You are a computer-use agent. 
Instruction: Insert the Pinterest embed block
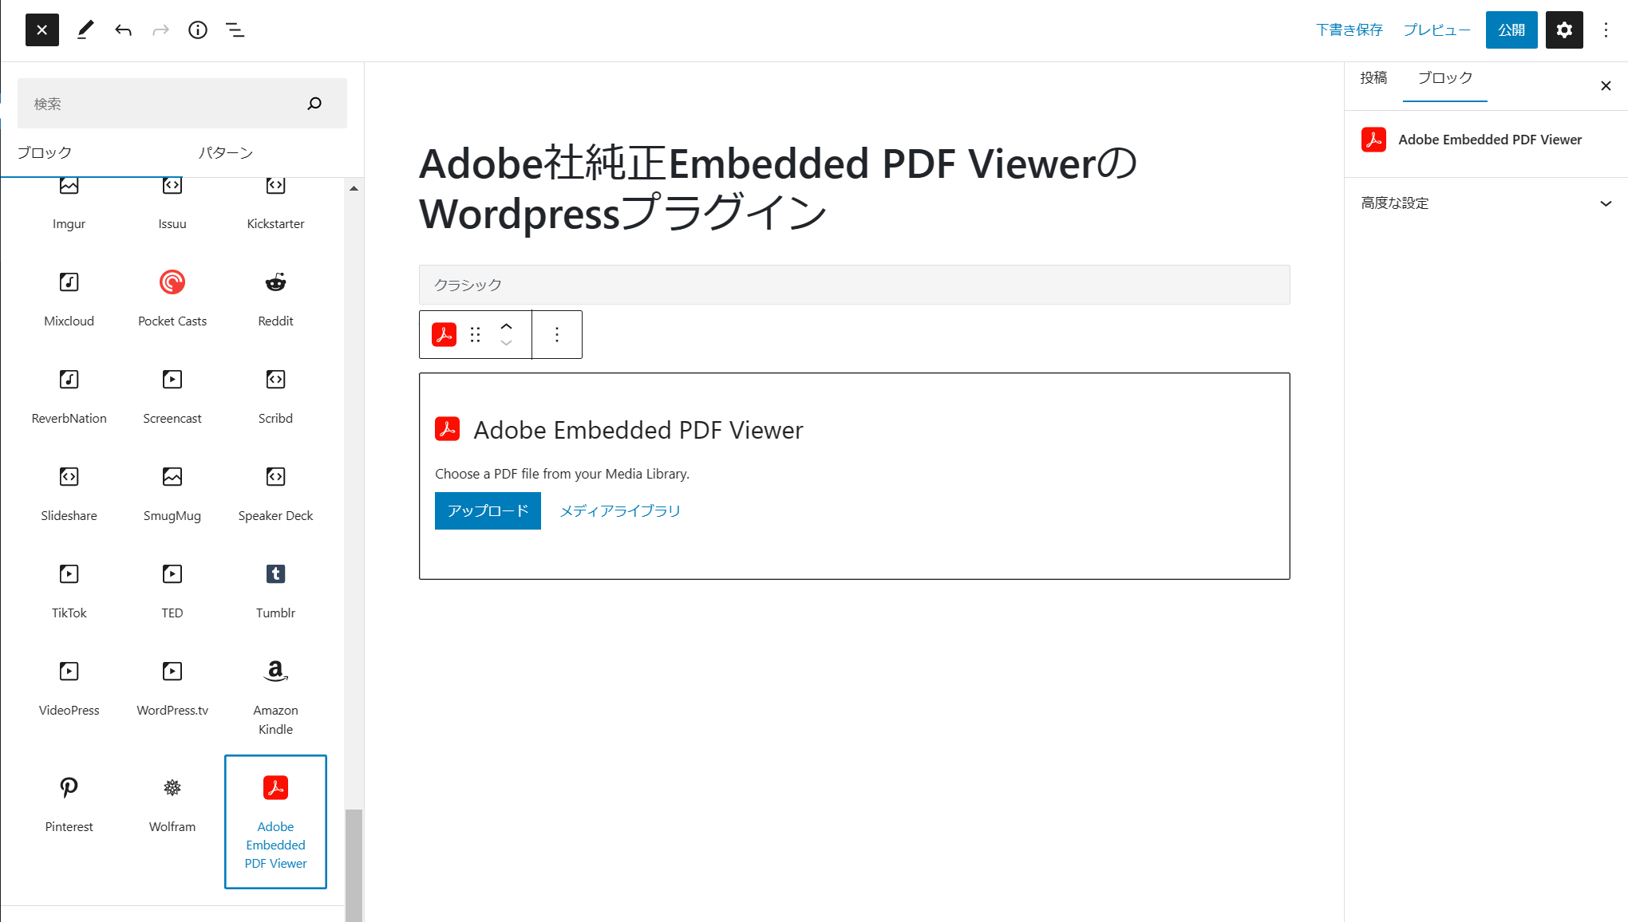click(69, 804)
